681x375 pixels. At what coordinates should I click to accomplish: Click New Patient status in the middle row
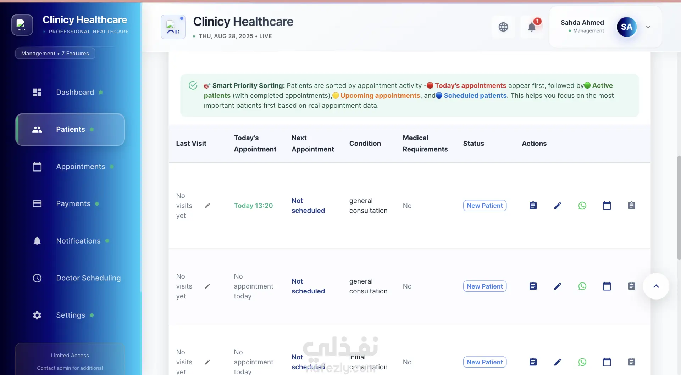pyautogui.click(x=485, y=286)
